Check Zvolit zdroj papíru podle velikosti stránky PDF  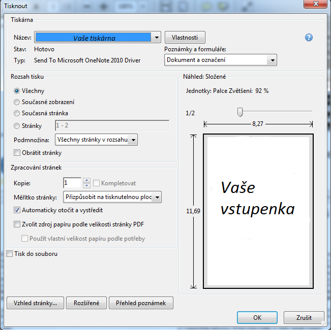(17, 224)
